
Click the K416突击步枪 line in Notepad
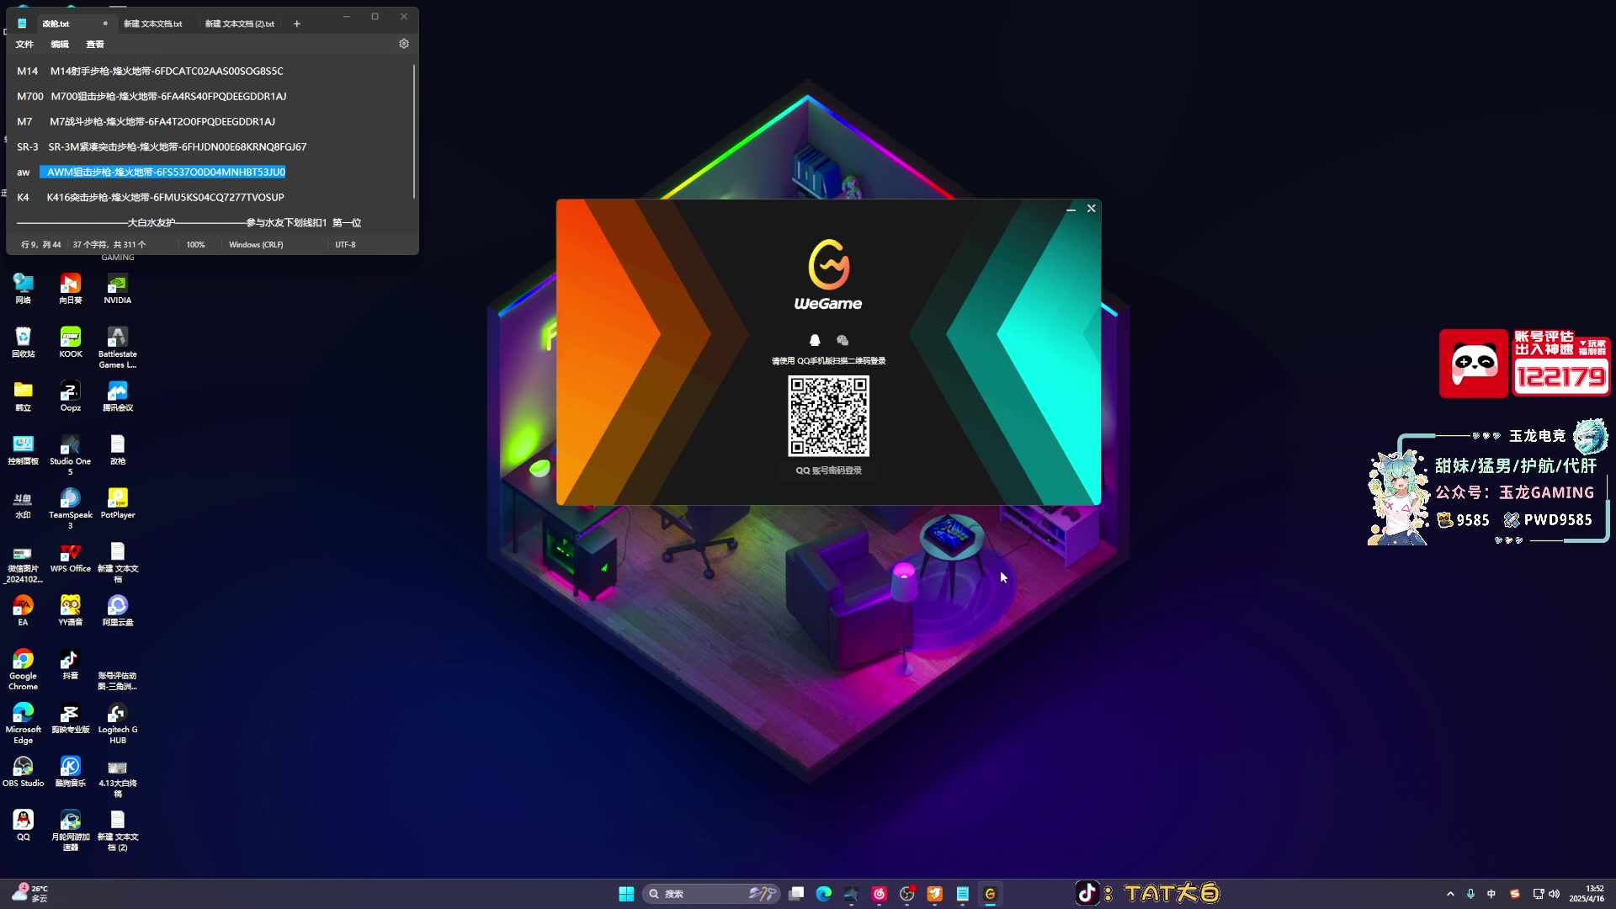coord(166,197)
